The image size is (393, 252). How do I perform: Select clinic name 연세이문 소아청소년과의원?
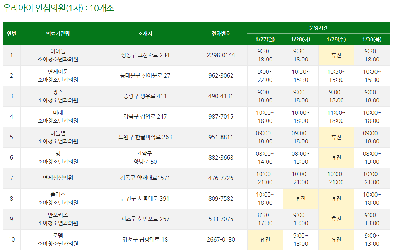(x=58, y=76)
